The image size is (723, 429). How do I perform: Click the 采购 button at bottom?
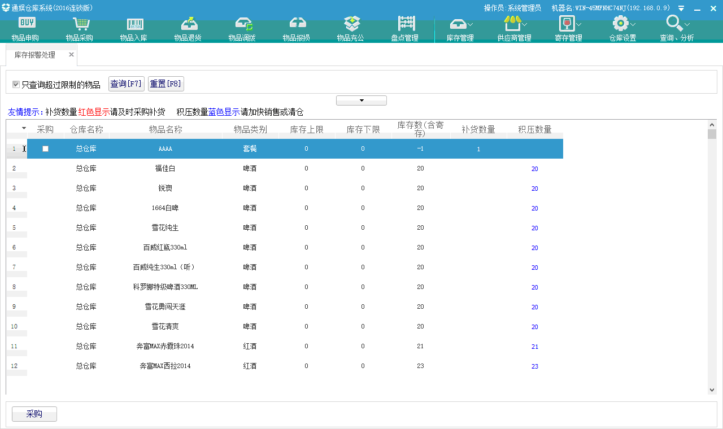point(34,414)
